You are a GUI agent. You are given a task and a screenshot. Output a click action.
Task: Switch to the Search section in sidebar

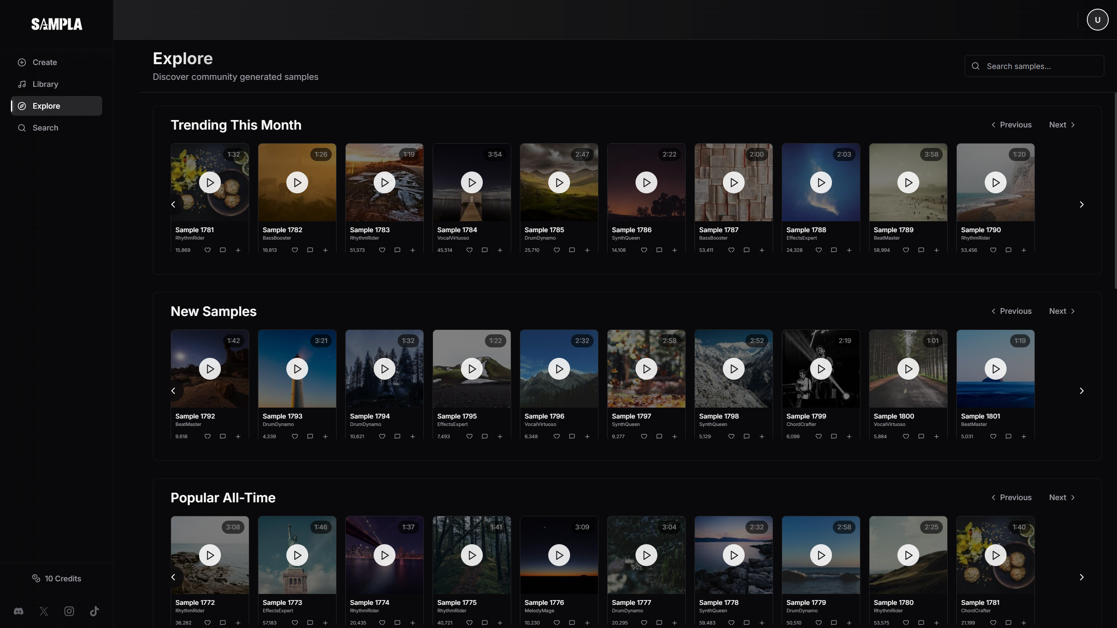coord(45,127)
